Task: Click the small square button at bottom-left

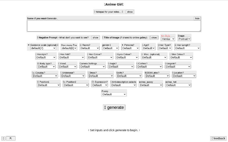Action: pyautogui.click(x=3, y=138)
